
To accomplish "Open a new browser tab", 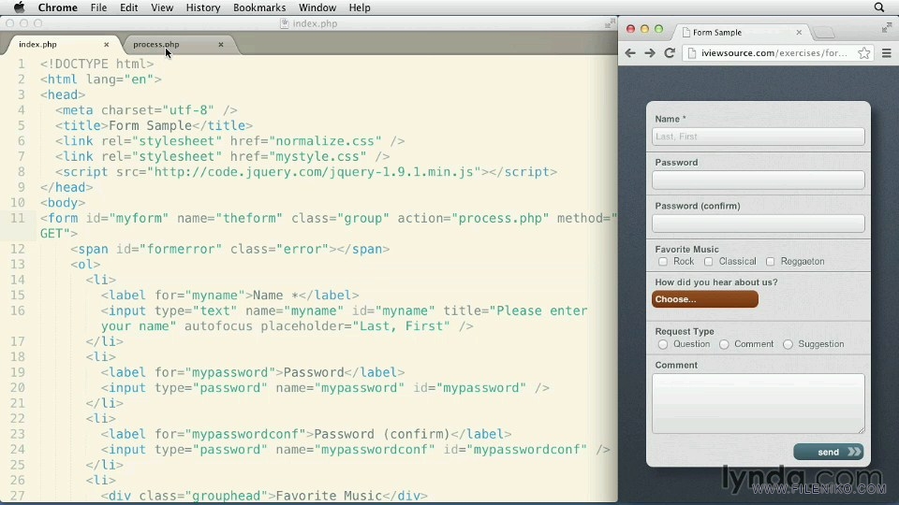I will (x=824, y=32).
